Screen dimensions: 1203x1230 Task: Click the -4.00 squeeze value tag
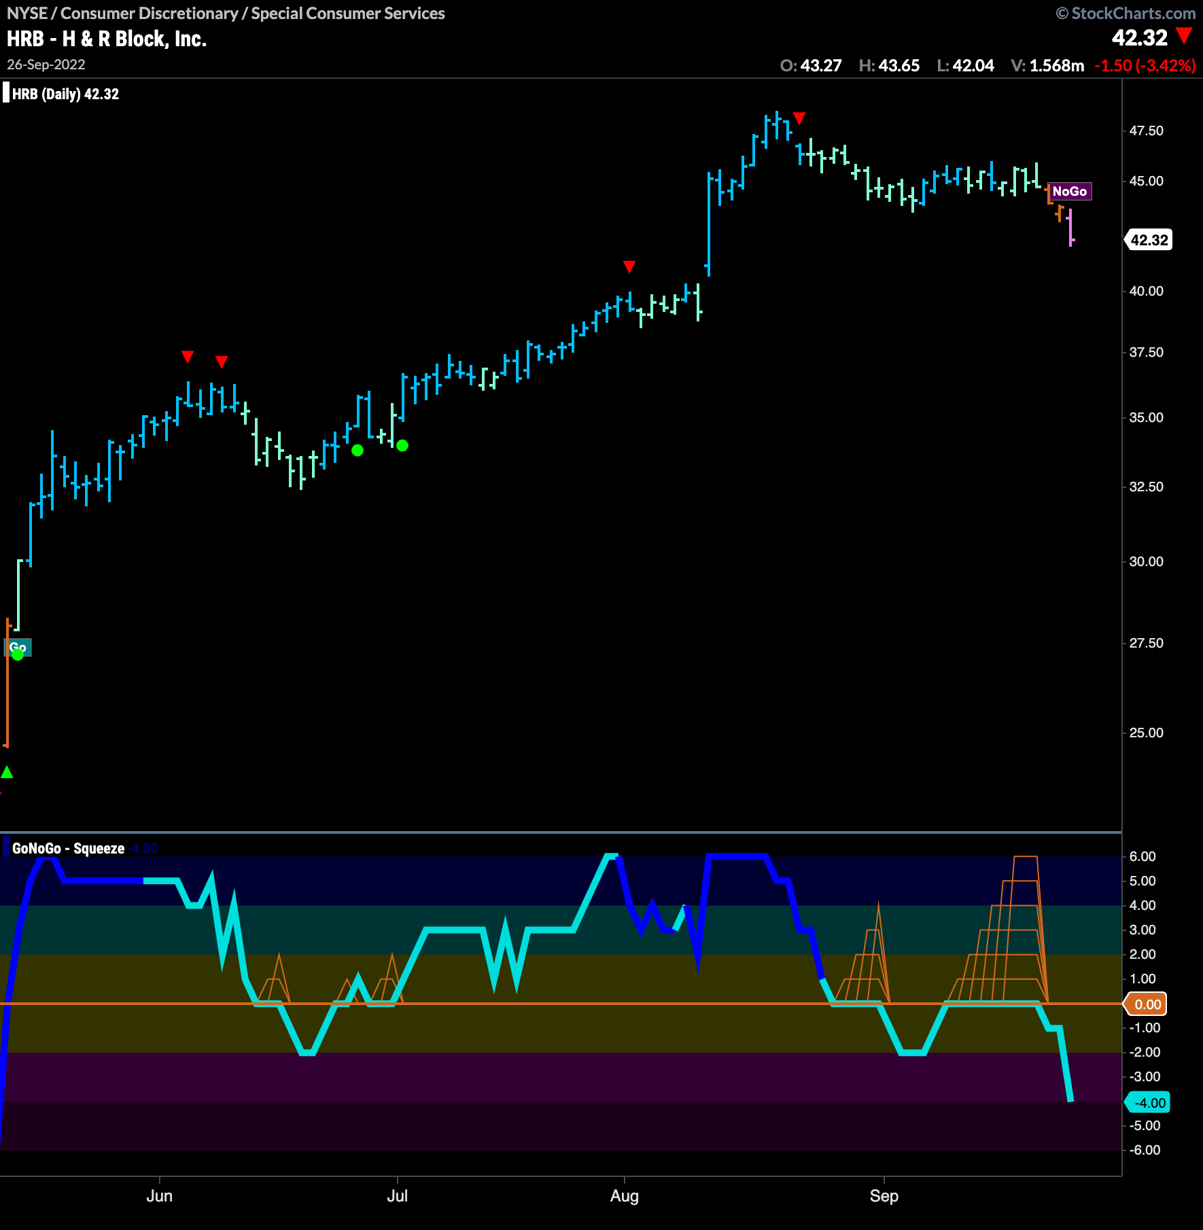[1149, 1103]
